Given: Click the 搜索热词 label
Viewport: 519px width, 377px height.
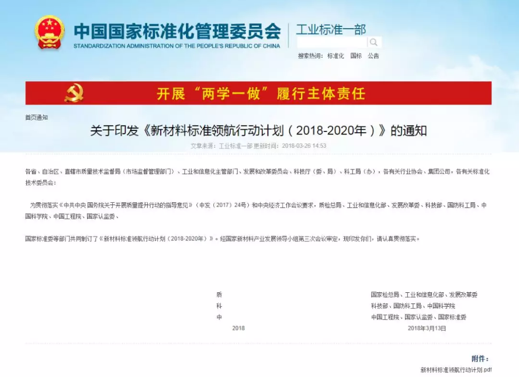Looking at the screenshot, I should [310, 56].
